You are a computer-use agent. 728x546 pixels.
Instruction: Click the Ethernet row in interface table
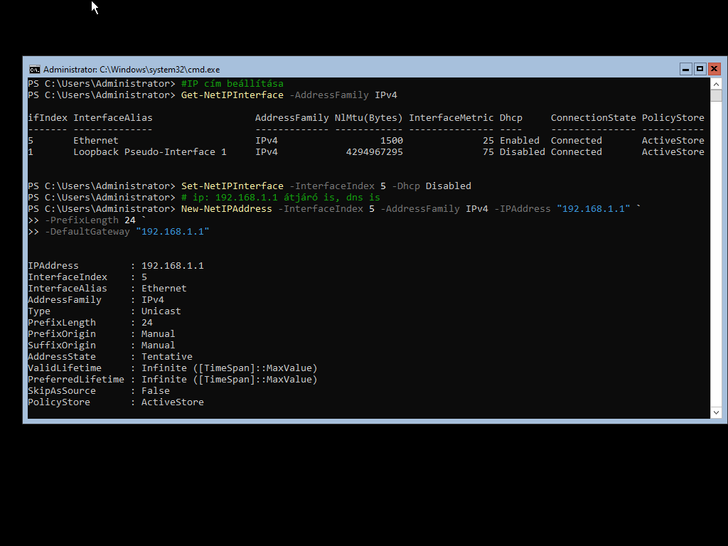(x=96, y=141)
